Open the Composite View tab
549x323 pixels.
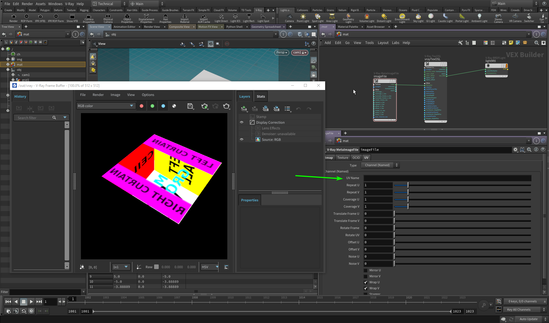[x=179, y=27]
